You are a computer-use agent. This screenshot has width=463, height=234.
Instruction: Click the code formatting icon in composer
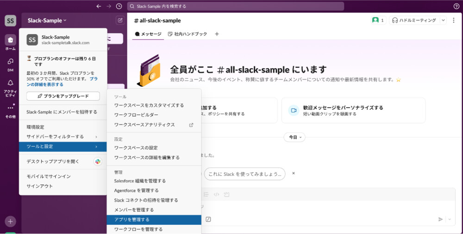[x=216, y=195]
